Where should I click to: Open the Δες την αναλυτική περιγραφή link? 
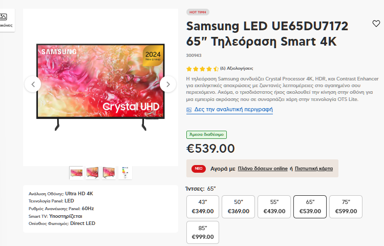[233, 109]
